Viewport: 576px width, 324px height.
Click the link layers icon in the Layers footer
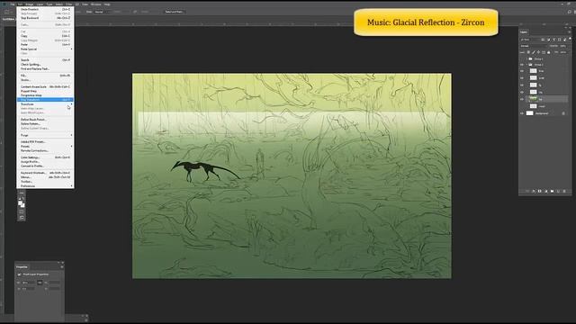[527, 191]
